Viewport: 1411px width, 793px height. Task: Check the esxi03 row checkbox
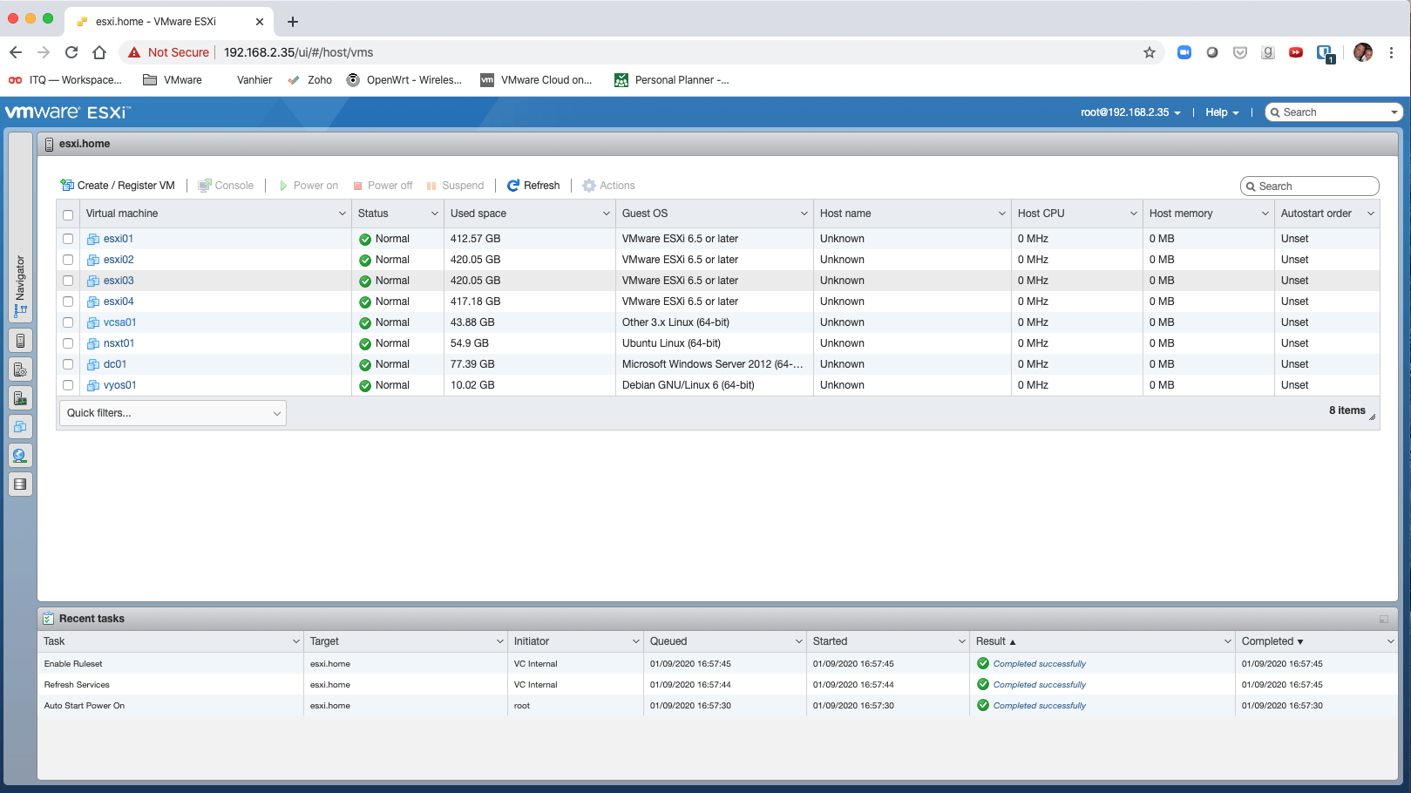(x=68, y=281)
